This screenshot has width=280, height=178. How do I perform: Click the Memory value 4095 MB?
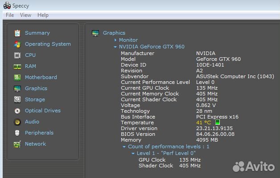[207, 140]
